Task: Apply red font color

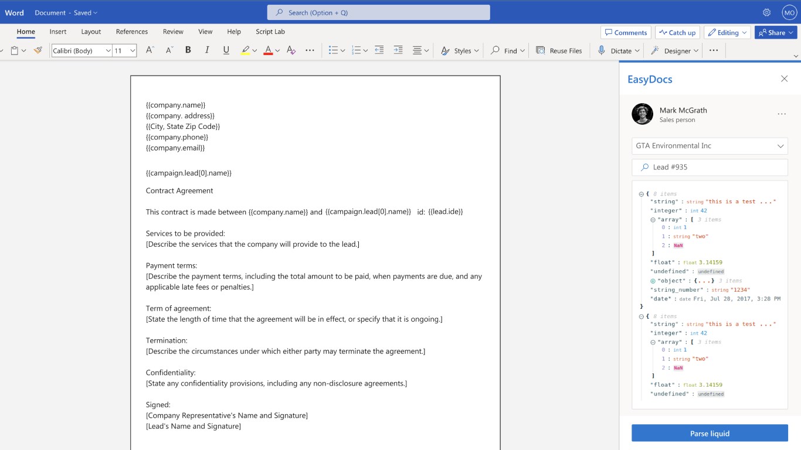Action: point(268,50)
